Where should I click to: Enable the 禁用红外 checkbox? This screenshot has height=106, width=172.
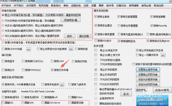click(x=3, y=70)
